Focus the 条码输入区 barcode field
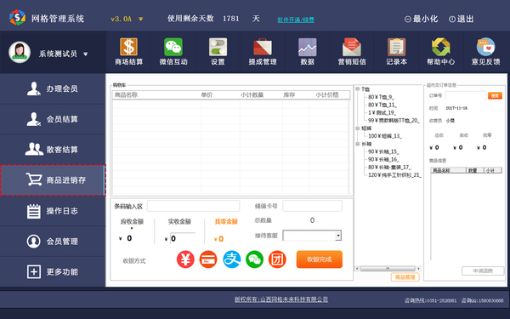This screenshot has height=319, width=510. click(x=193, y=206)
